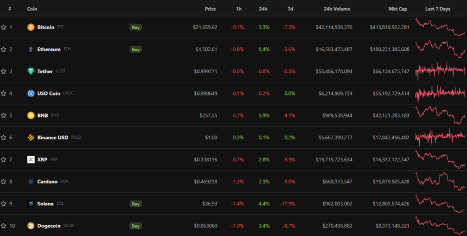Open the Ethereum coin page link

coord(49,49)
